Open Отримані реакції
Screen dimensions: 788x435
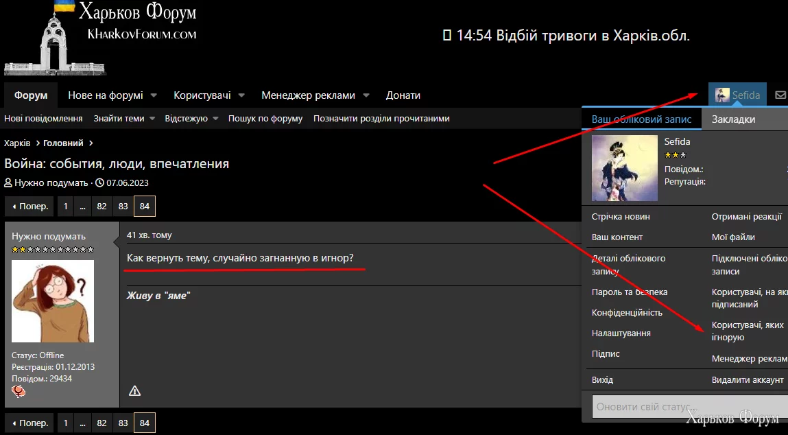point(747,217)
